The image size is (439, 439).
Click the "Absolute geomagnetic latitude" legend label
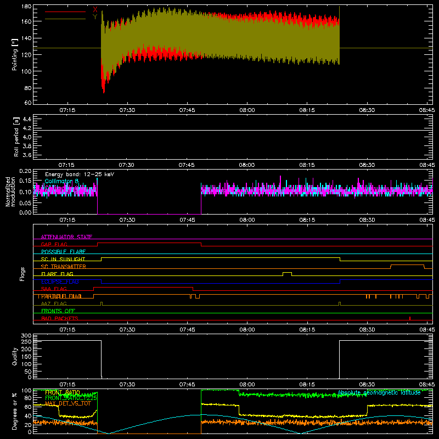click(x=379, y=393)
